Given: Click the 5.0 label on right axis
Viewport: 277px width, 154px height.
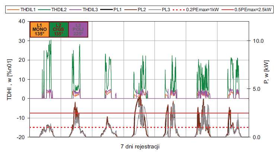Looking at the screenshot, I should click(256, 89).
